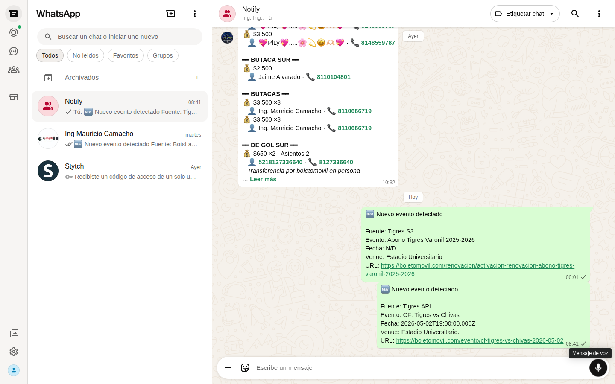Viewport: 615px width, 384px height.
Task: Click the BUTACA SUR section heading
Action: (x=271, y=60)
